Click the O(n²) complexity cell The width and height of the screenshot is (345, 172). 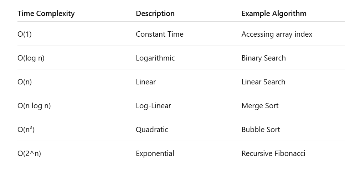click(x=26, y=130)
